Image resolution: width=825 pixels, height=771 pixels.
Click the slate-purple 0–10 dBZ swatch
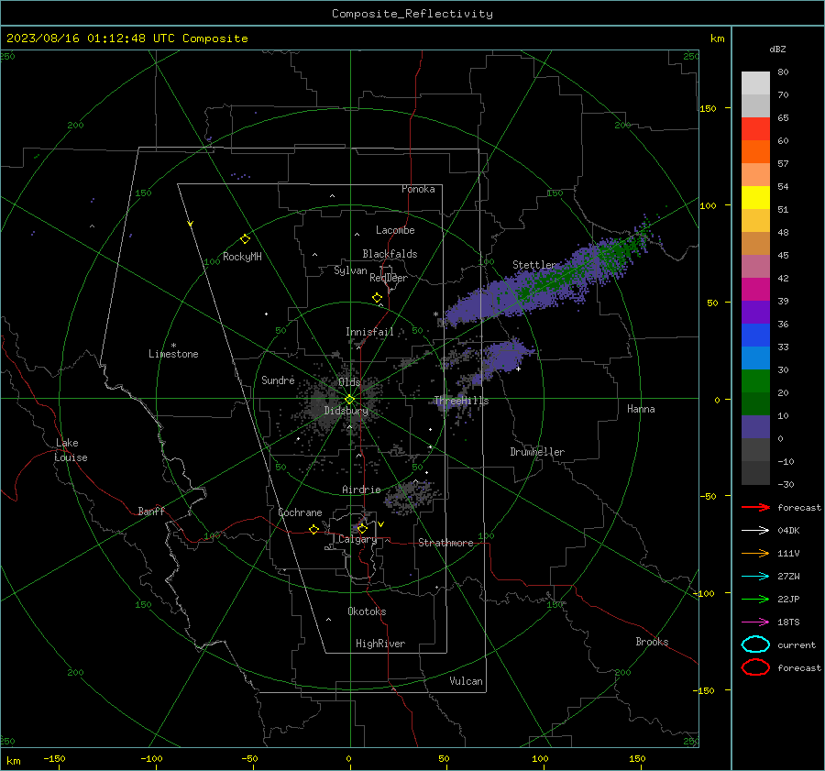755,426
